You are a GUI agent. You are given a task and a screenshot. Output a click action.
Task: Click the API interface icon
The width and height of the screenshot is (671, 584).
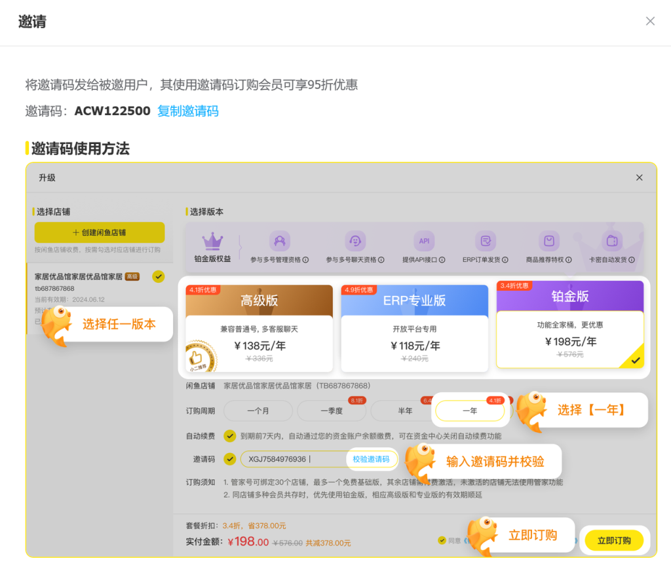tap(424, 241)
